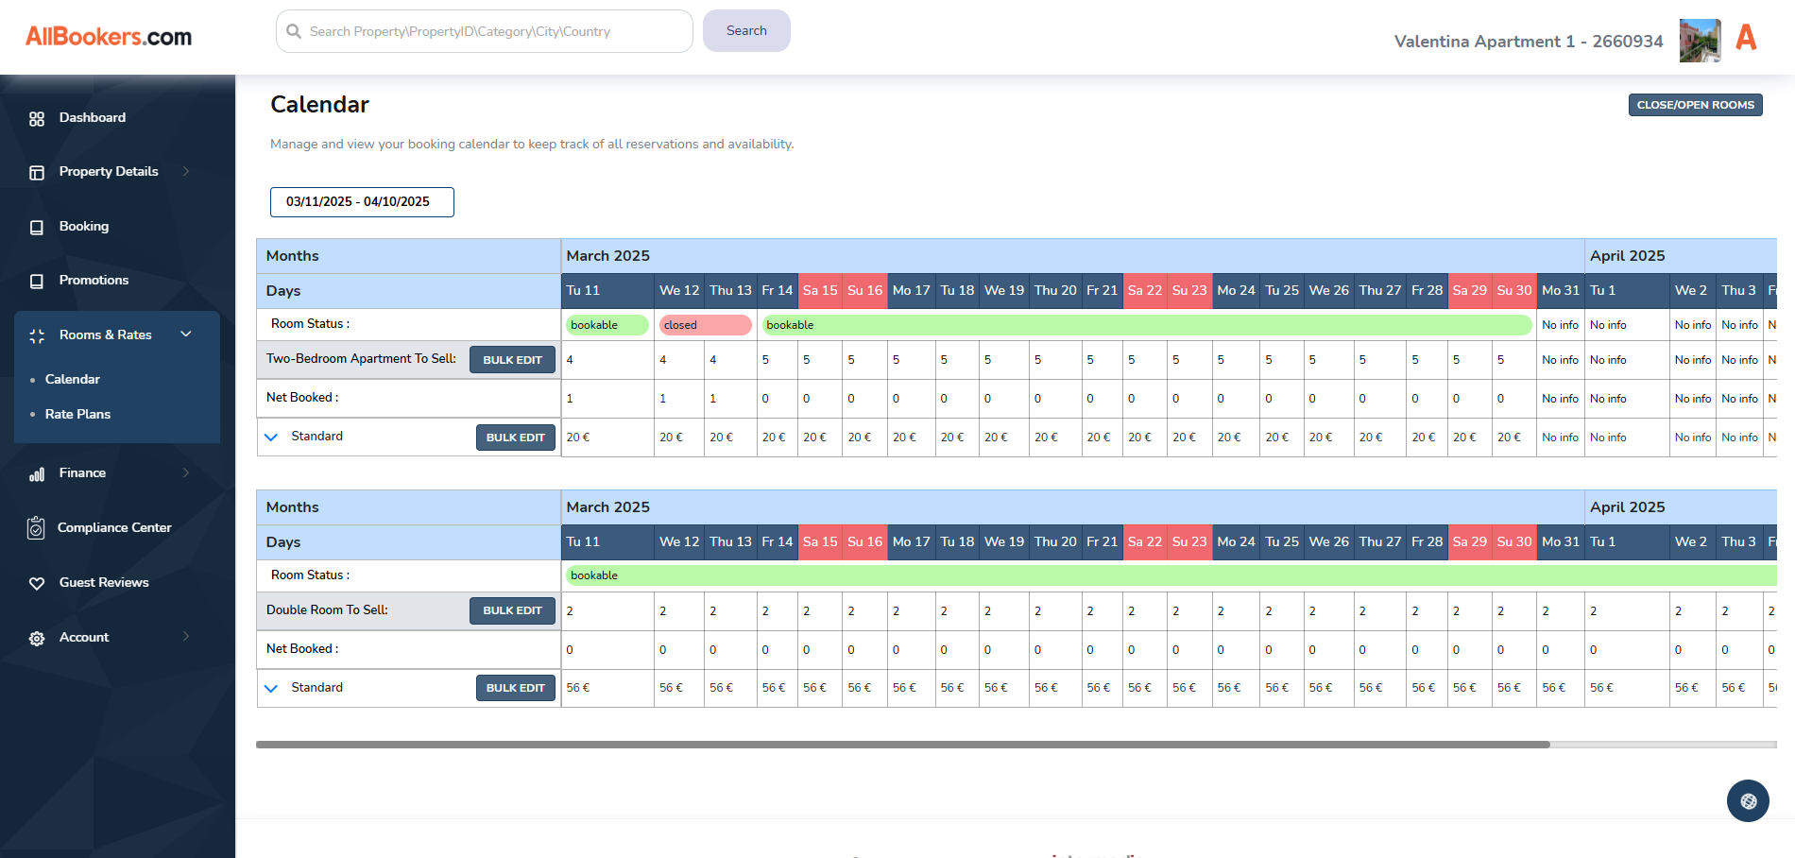Expand the Property Details submenu arrow

186,172
